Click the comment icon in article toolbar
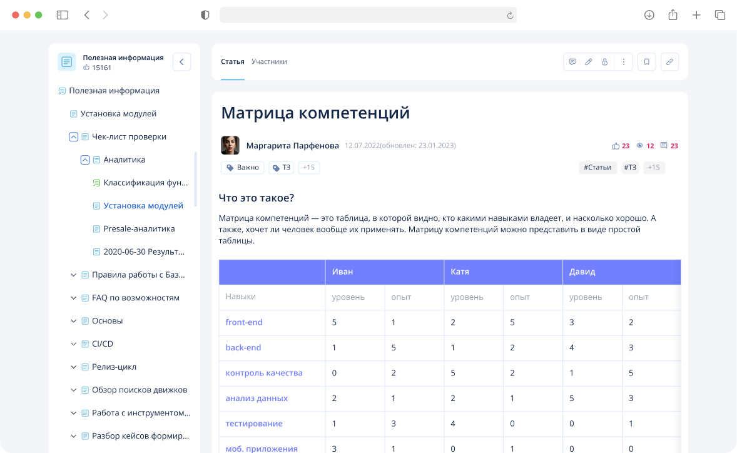The image size is (737, 453). pos(572,62)
